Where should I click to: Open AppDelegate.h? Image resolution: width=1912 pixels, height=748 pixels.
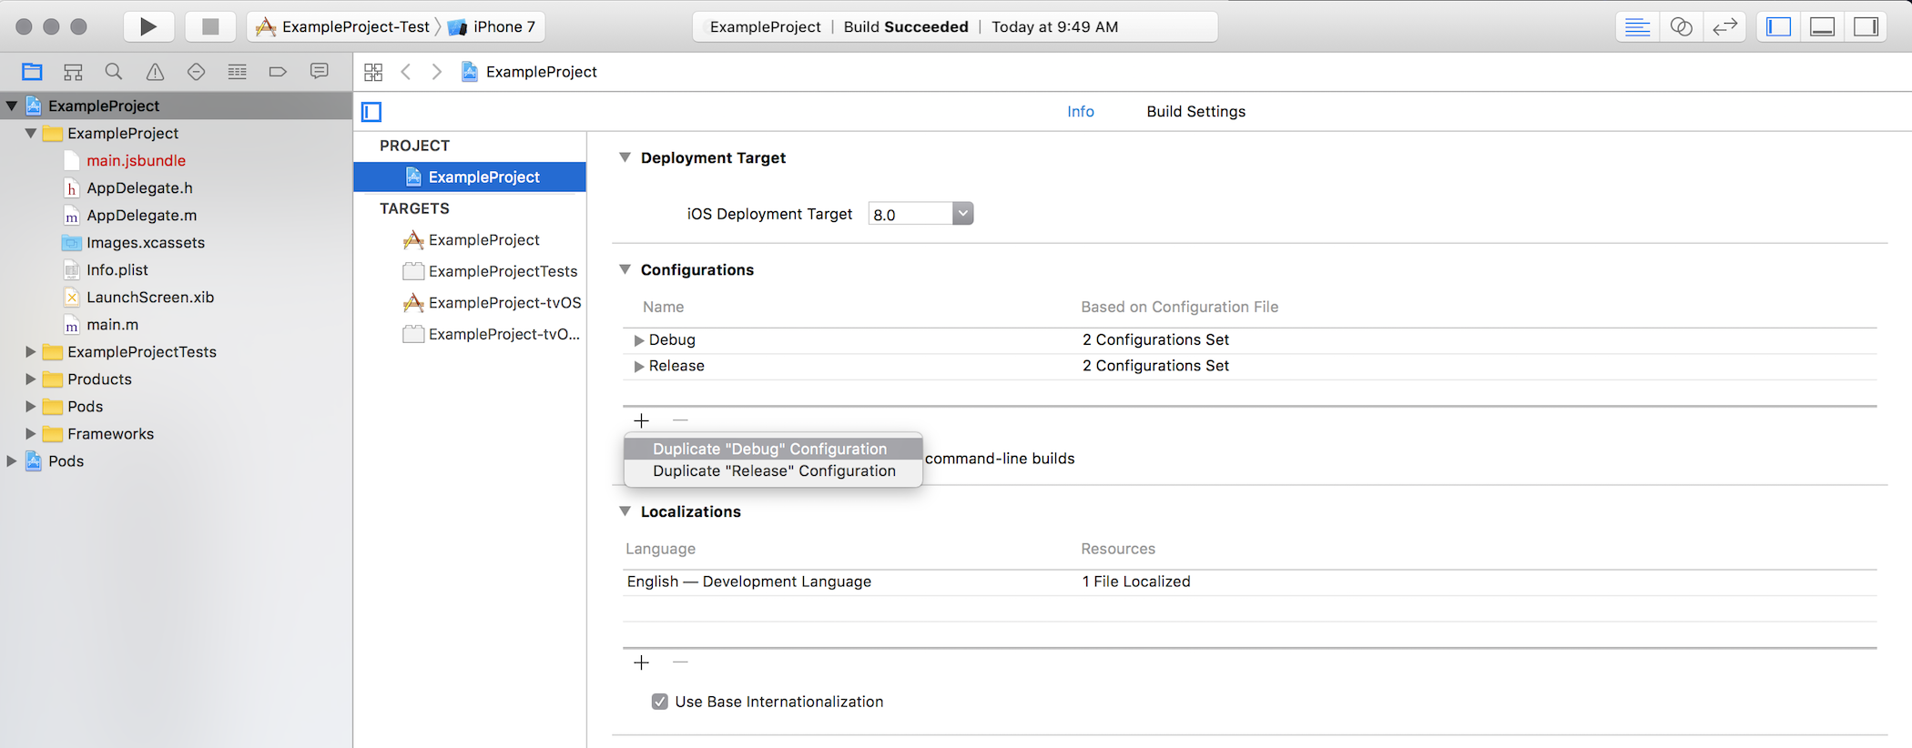click(139, 187)
